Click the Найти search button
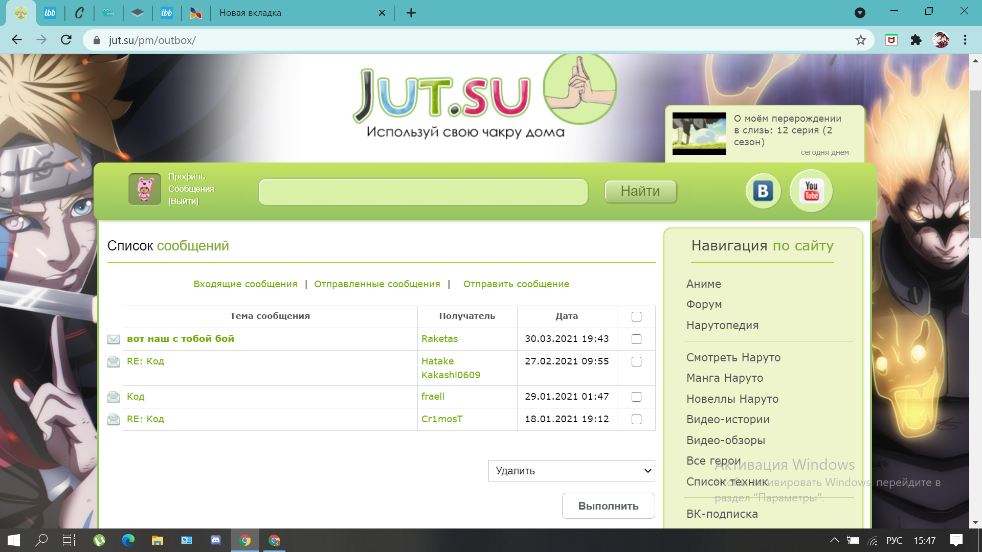Screen dimensions: 982x552 coord(640,191)
